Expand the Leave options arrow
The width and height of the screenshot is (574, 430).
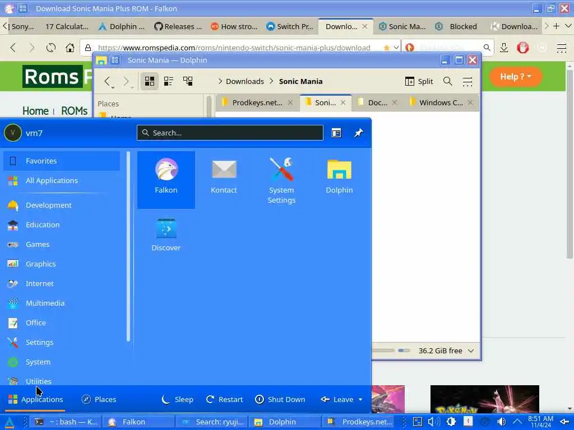point(360,399)
